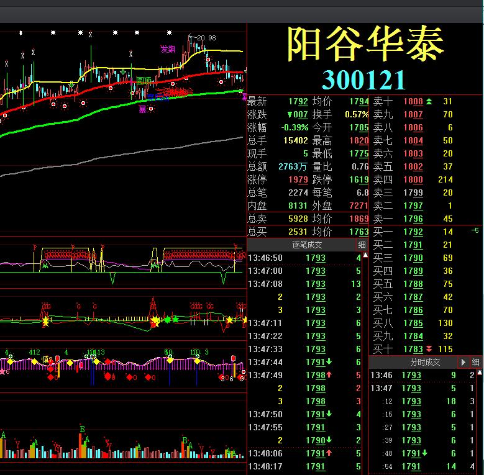Click the stock code 300121
This screenshot has width=484, height=475.
pyautogui.click(x=363, y=79)
